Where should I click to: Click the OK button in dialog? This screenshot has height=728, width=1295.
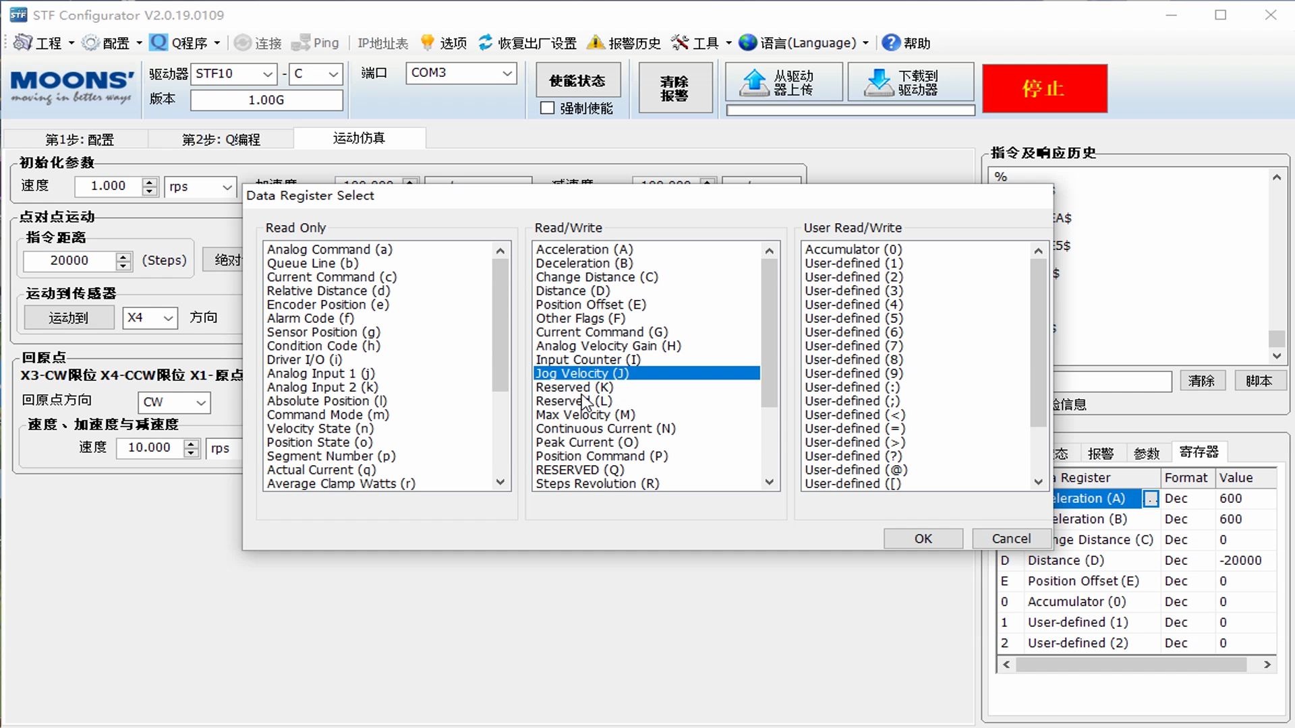point(923,539)
